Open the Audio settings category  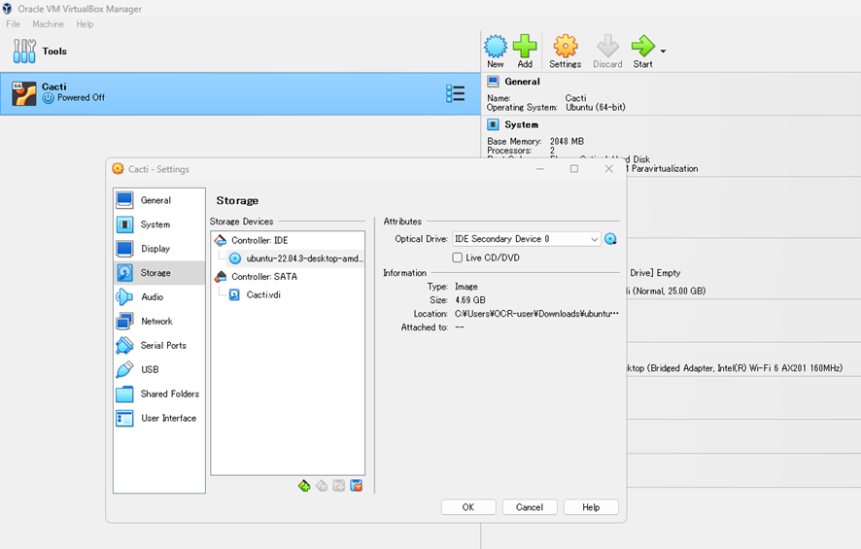pyautogui.click(x=159, y=297)
